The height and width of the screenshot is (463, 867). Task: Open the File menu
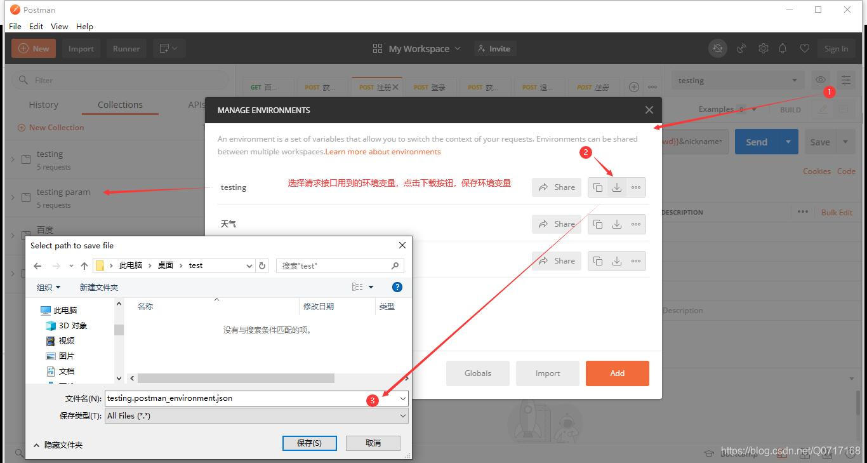pyautogui.click(x=15, y=26)
